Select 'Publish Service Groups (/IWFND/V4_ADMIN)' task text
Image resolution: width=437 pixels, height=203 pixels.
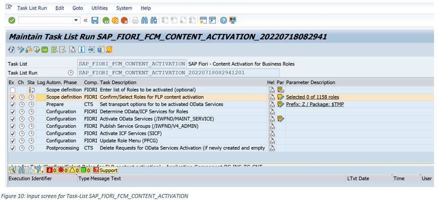149,126
